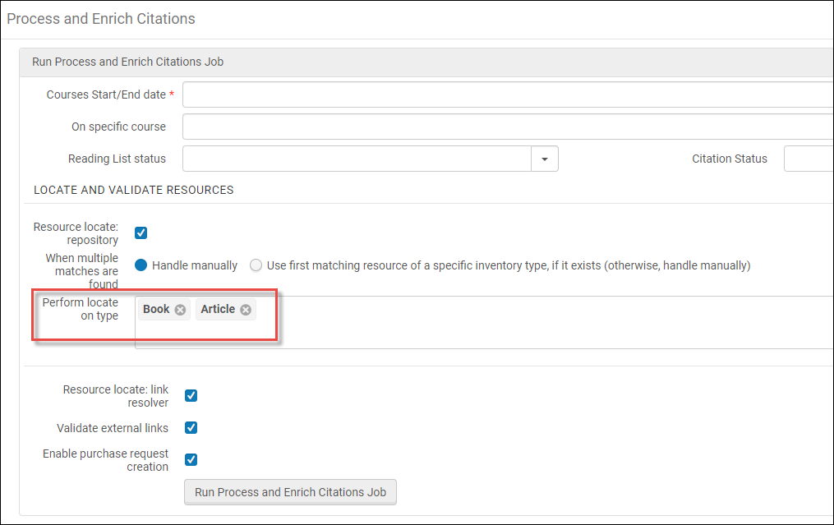This screenshot has height=525, width=834.
Task: Click the Locate and Validate Resources section heading
Action: [x=134, y=190]
